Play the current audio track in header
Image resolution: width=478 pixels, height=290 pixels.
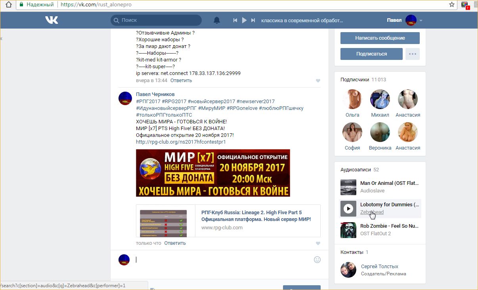tap(244, 20)
